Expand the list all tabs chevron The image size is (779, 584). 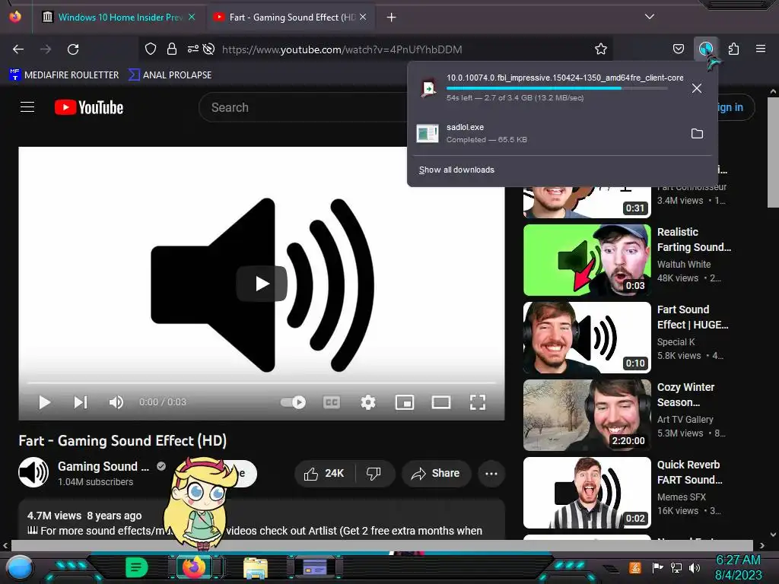click(650, 17)
